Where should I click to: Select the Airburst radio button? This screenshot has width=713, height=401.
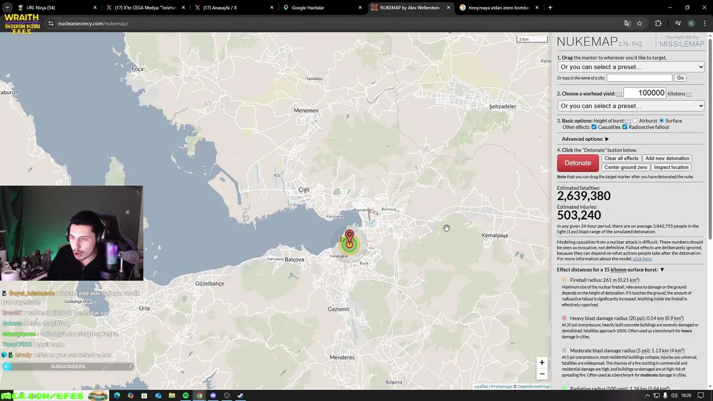635,121
